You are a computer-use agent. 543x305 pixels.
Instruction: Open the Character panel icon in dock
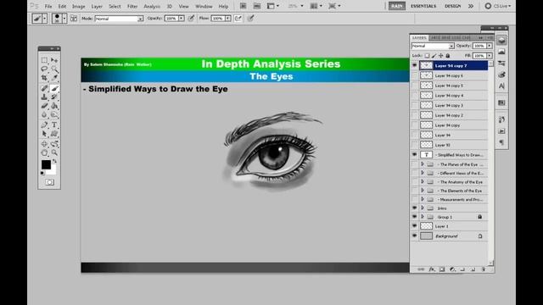coord(501,86)
